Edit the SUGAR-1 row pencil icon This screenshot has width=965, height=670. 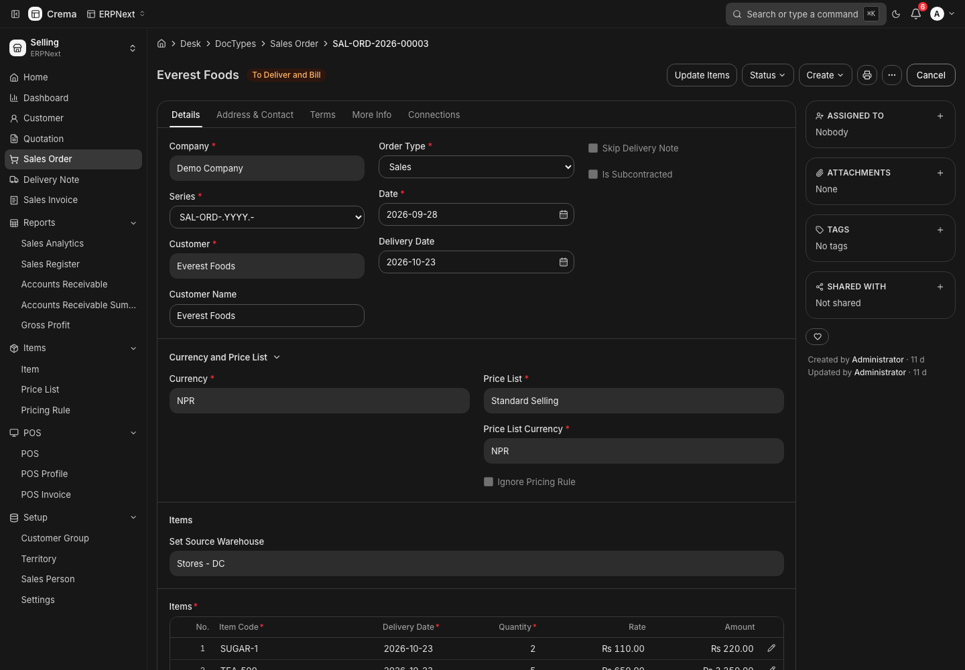click(x=771, y=648)
